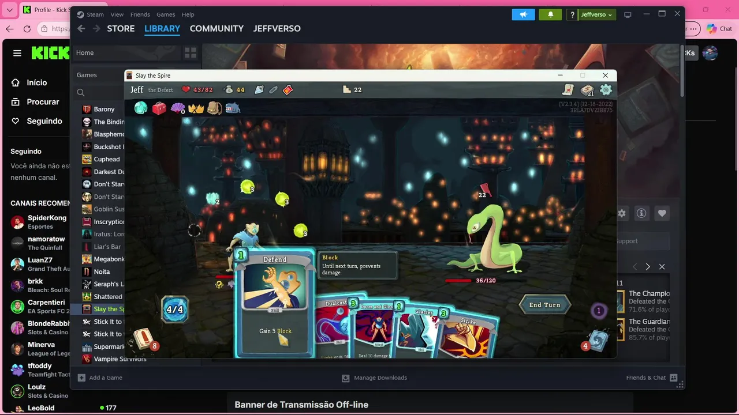The height and width of the screenshot is (415, 739).
Task: Select the Defend card
Action: [x=275, y=303]
